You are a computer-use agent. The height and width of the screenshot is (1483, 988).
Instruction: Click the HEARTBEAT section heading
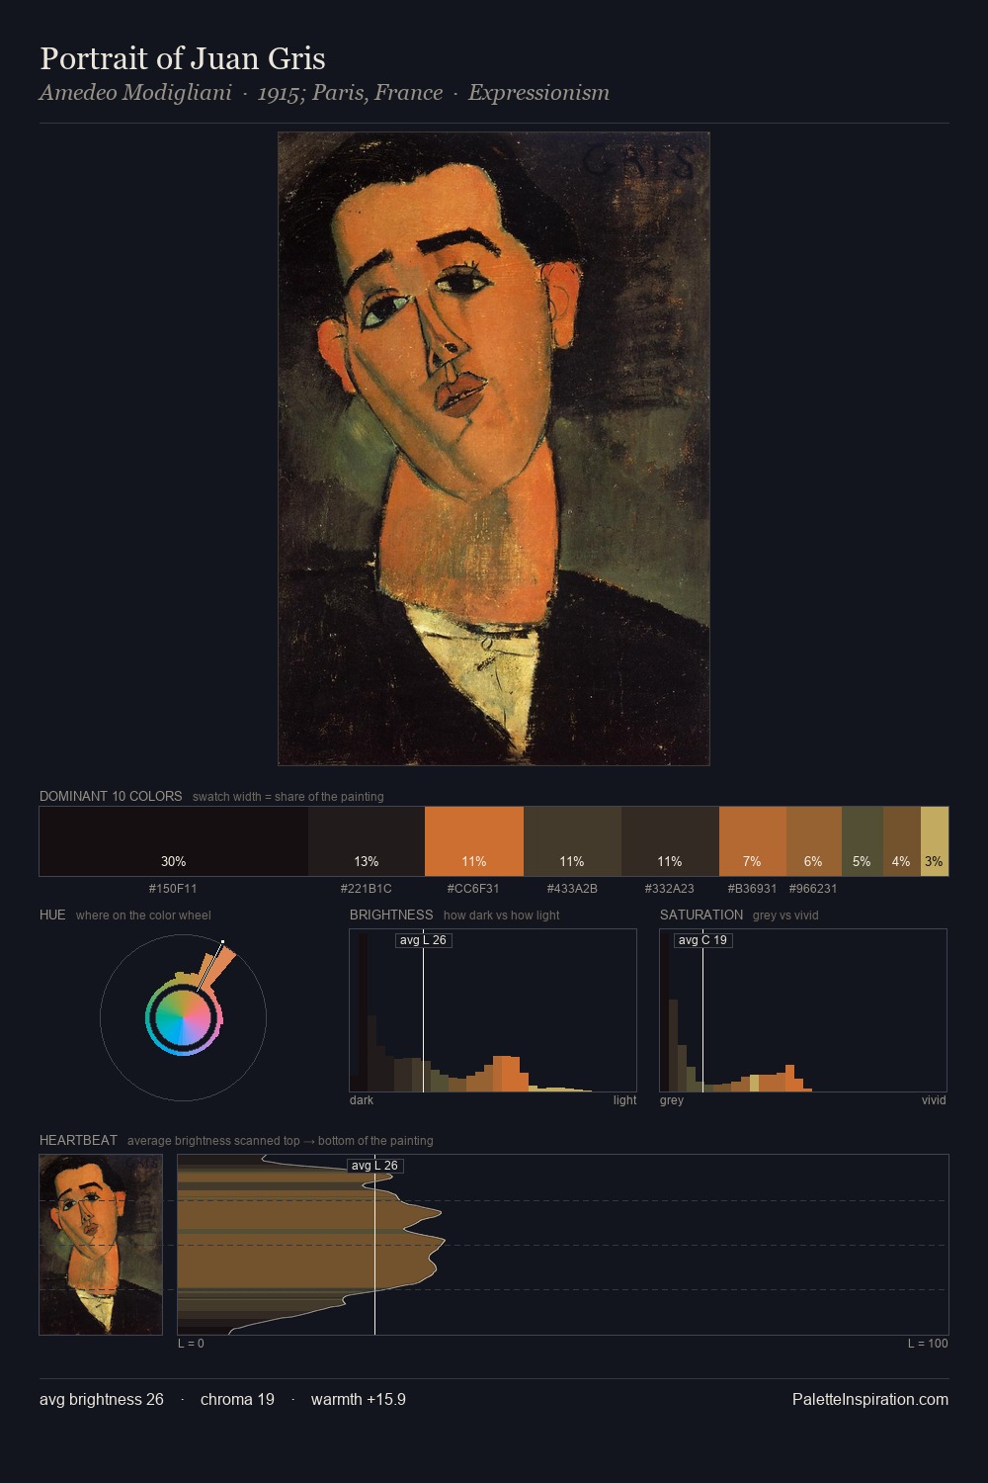click(x=78, y=1140)
